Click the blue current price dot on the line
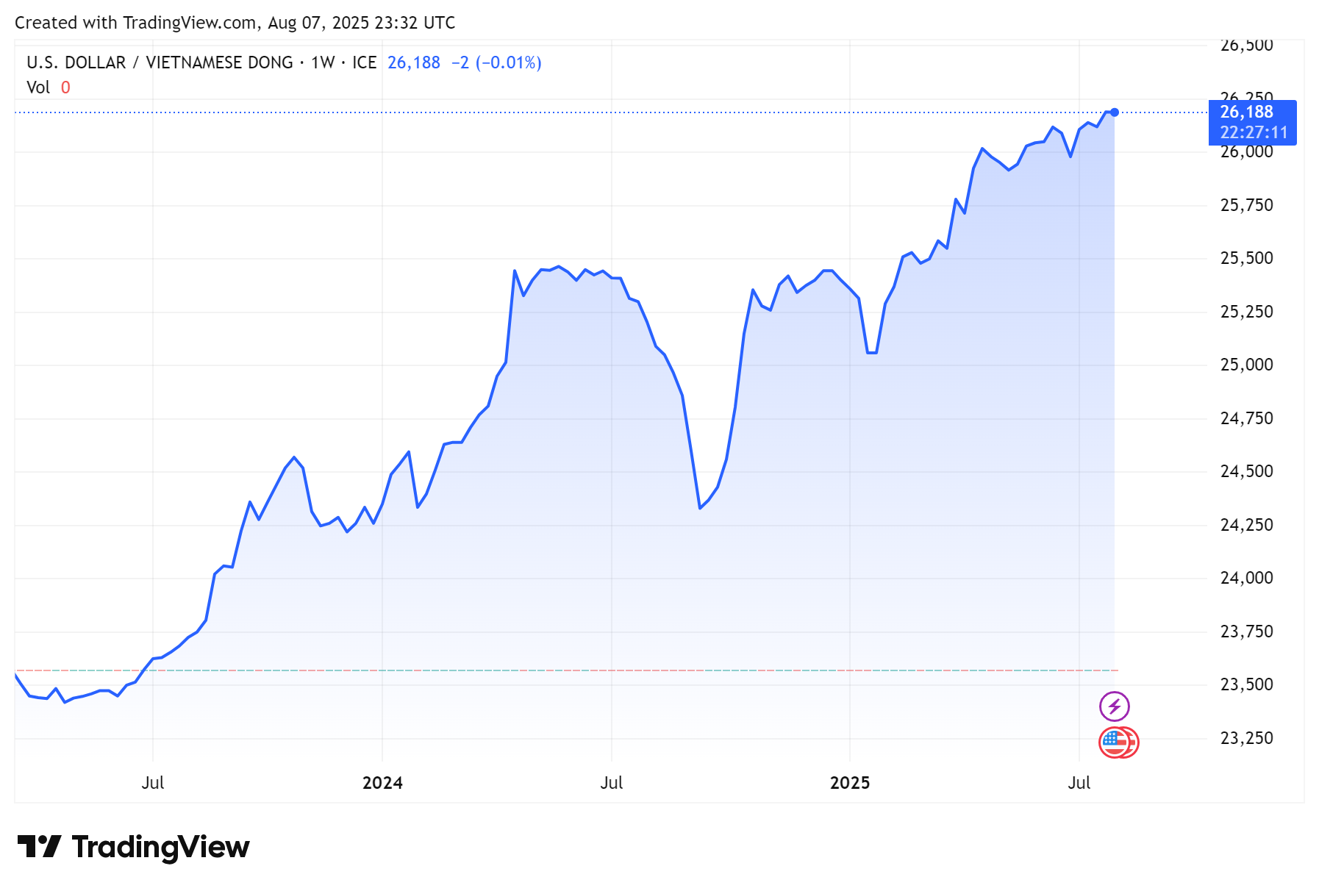Image resolution: width=1319 pixels, height=891 pixels. pos(1115,112)
